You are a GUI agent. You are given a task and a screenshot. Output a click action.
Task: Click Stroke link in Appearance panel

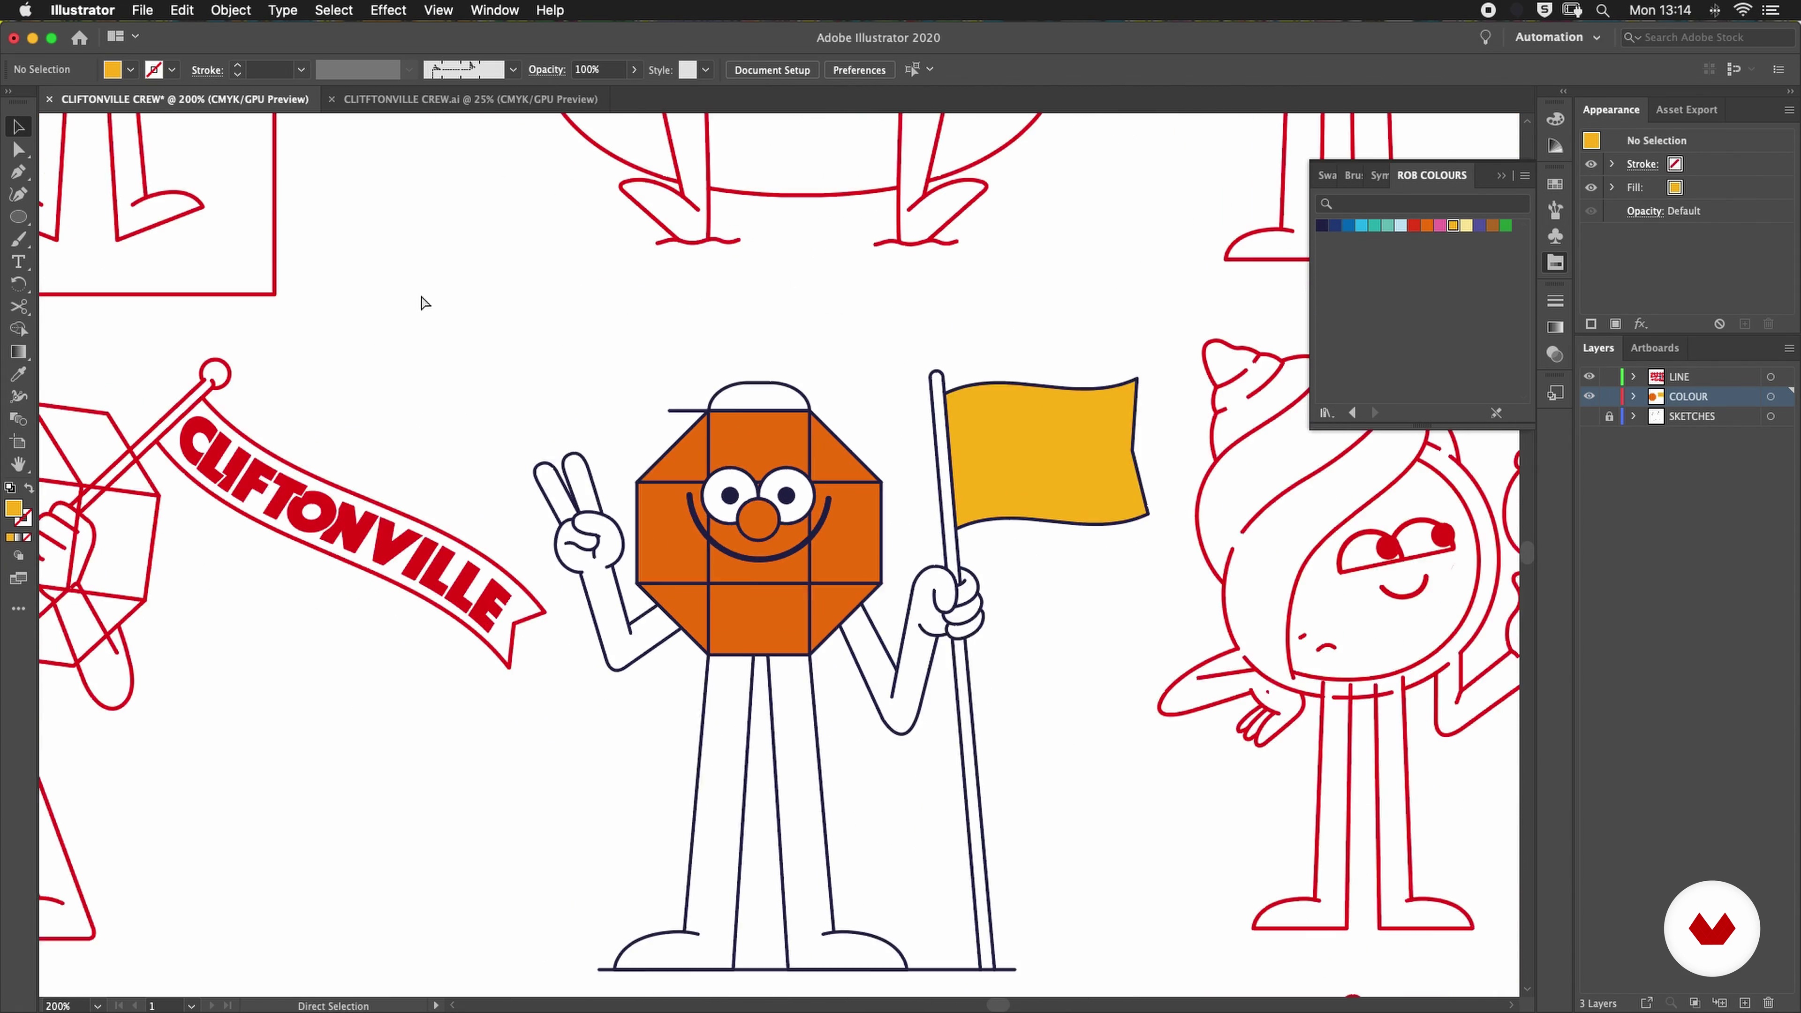1642,164
